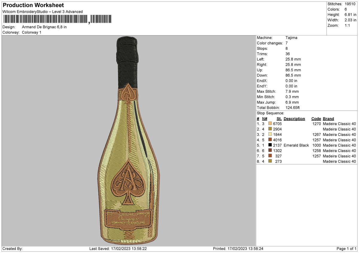Select the EndX value '0.00 in'
The height and width of the screenshot is (253, 359).
tap(292, 81)
